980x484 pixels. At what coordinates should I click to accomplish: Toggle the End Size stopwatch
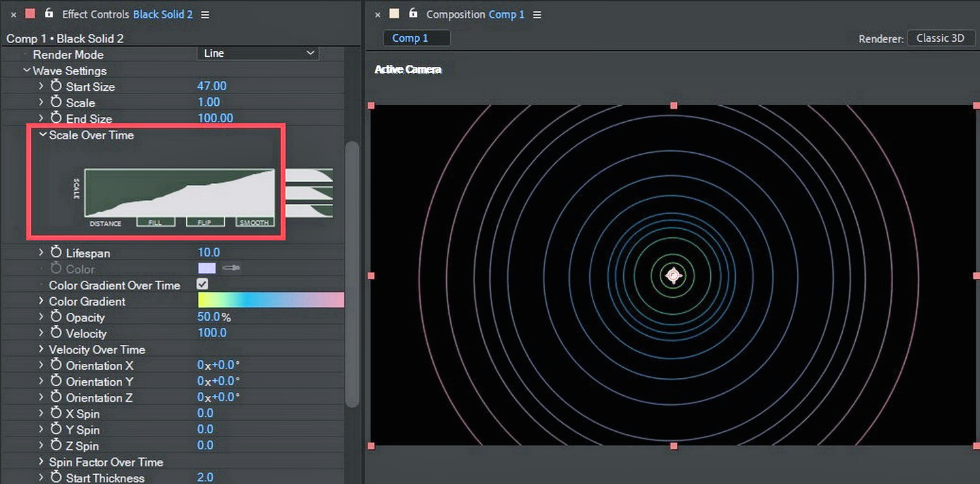(56, 118)
